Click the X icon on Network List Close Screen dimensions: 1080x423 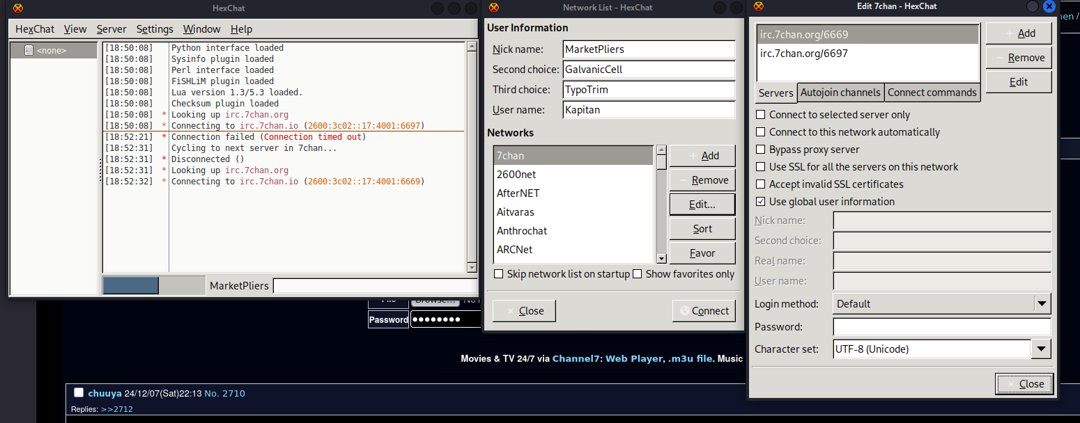pos(511,311)
